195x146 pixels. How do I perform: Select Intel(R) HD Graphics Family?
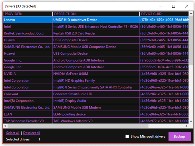click(96, 80)
